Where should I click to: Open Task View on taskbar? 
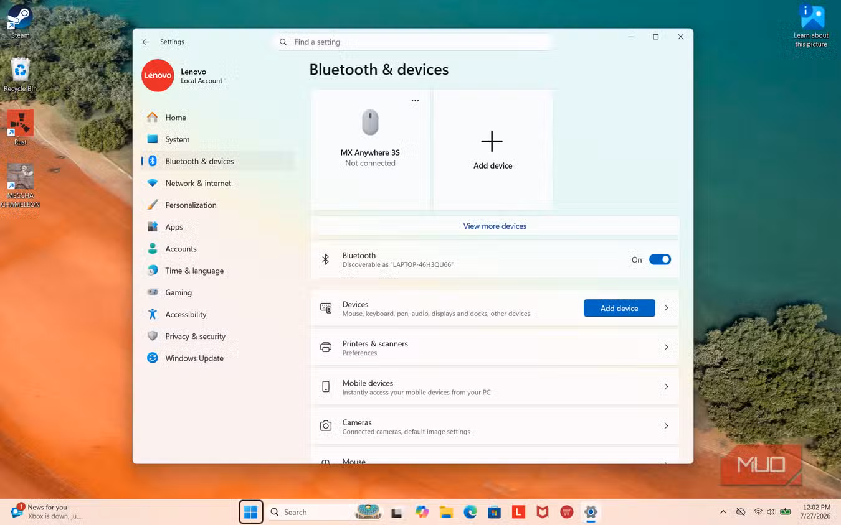pos(396,512)
